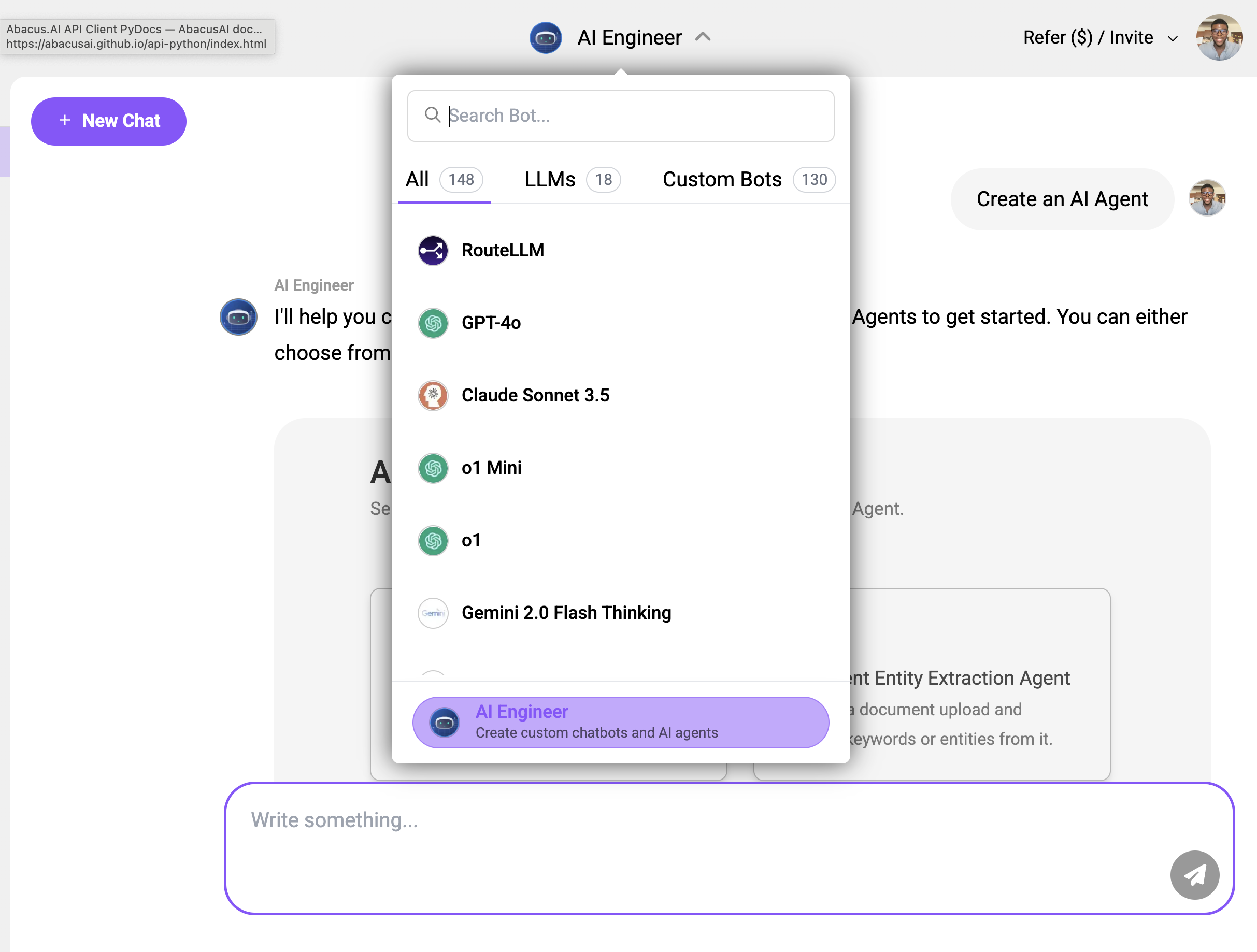The image size is (1257, 952).
Task: Choose the o1 model entry
Action: [621, 541]
